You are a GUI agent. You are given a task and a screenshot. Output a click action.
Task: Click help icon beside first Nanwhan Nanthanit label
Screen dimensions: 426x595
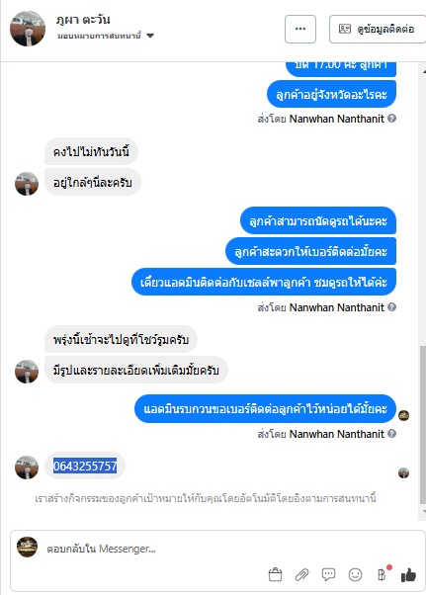click(392, 119)
